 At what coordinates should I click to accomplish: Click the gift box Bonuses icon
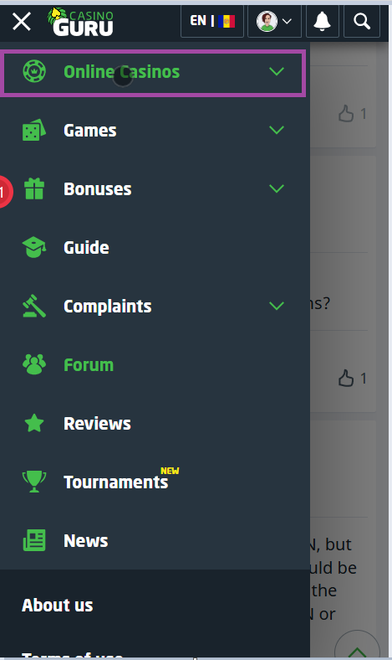coord(34,188)
